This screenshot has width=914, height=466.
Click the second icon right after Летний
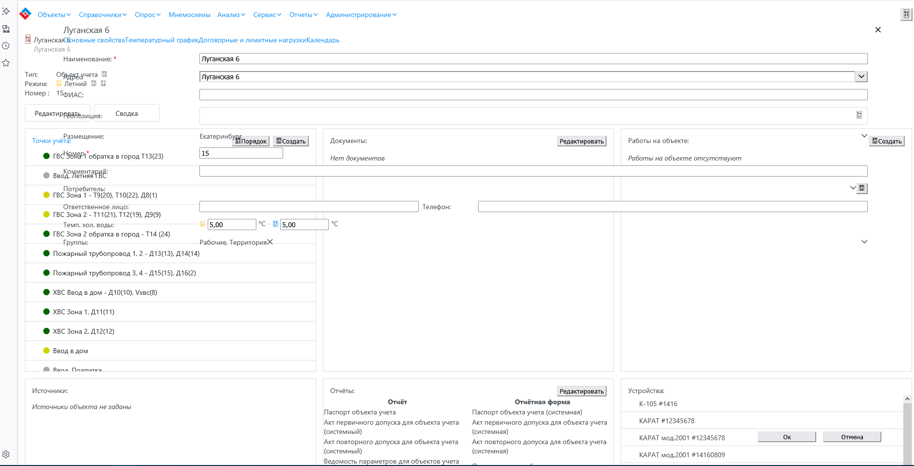[103, 84]
